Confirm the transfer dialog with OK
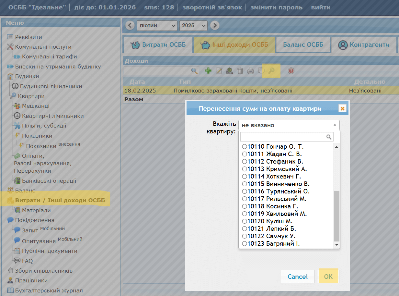This screenshot has height=296, width=399. pyautogui.click(x=328, y=277)
